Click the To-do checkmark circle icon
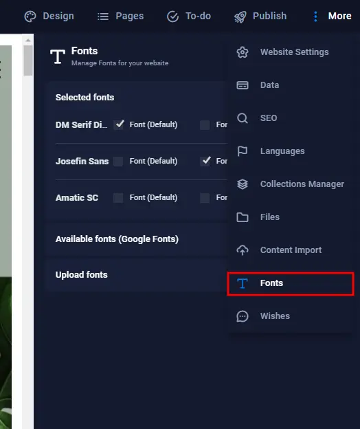 coord(172,16)
